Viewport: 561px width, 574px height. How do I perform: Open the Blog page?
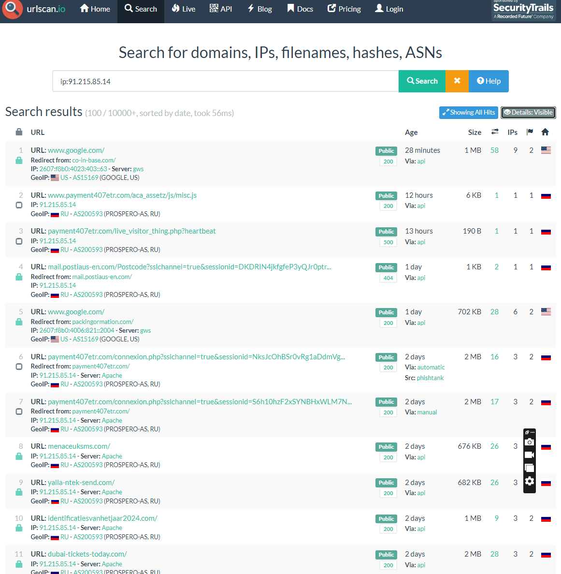[260, 9]
